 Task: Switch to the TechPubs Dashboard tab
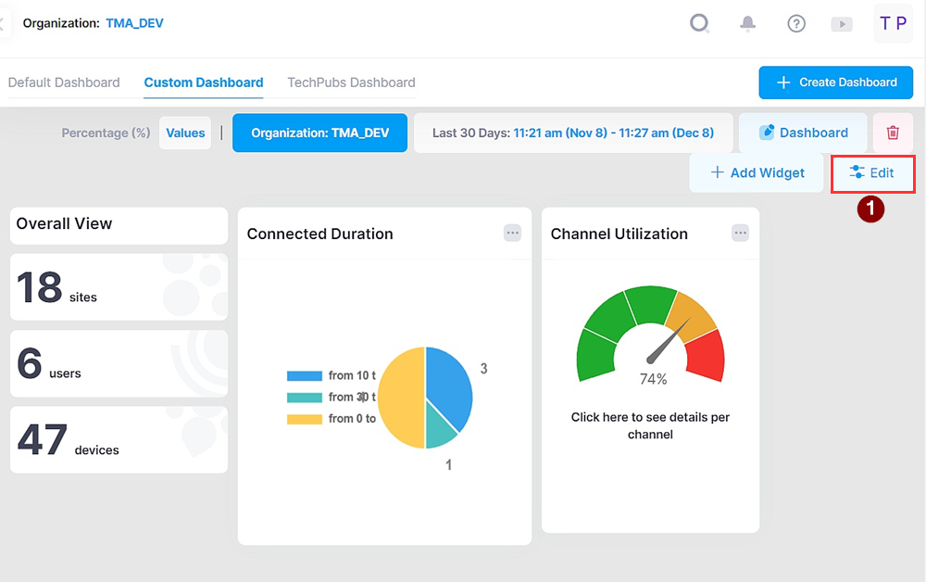pos(351,82)
